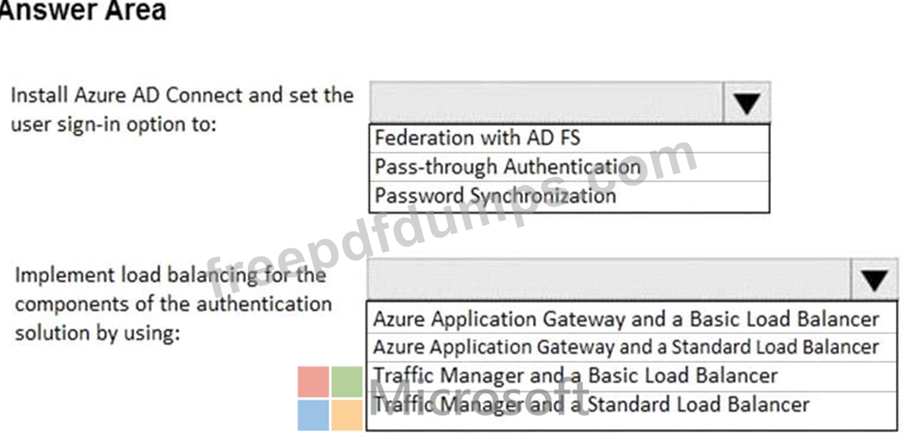Select Azure Application Gateway and a Standard Load Balancer
The height and width of the screenshot is (437, 906).
point(631,347)
